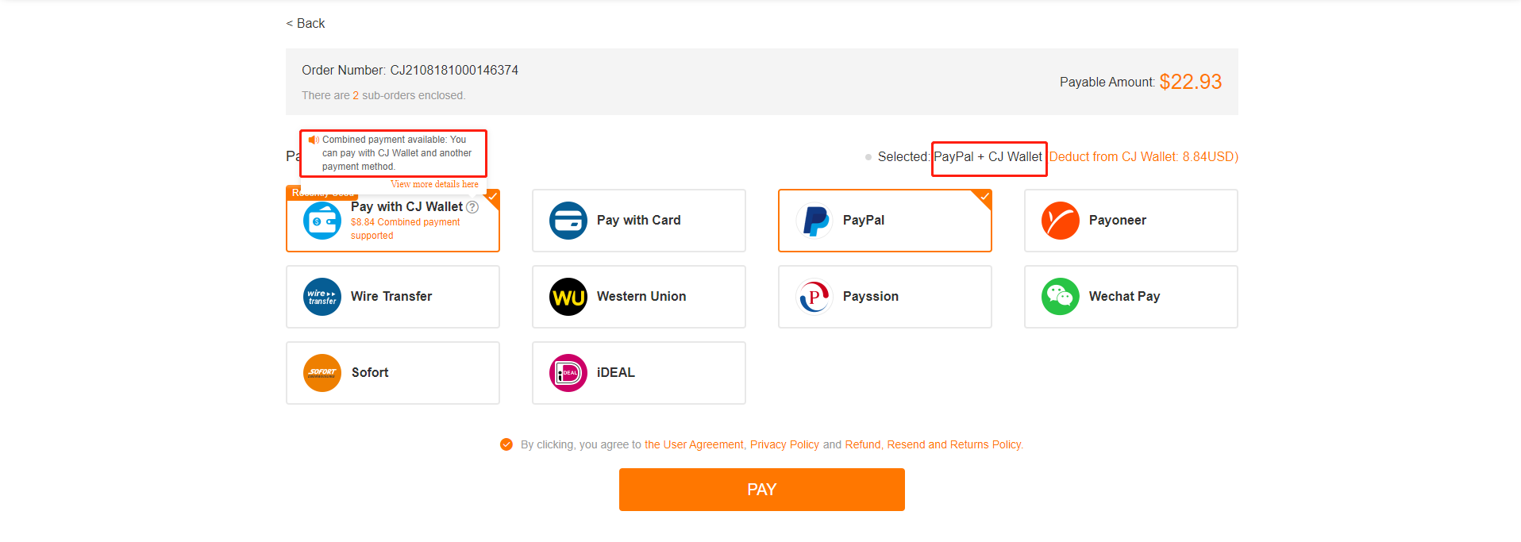Click the Western Union icon
The height and width of the screenshot is (542, 1521).
tap(568, 297)
